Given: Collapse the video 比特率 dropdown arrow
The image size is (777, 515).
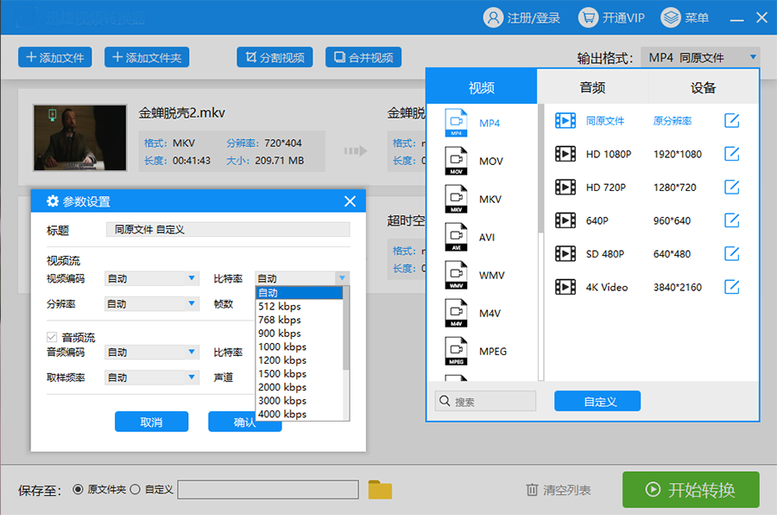Looking at the screenshot, I should [x=342, y=278].
